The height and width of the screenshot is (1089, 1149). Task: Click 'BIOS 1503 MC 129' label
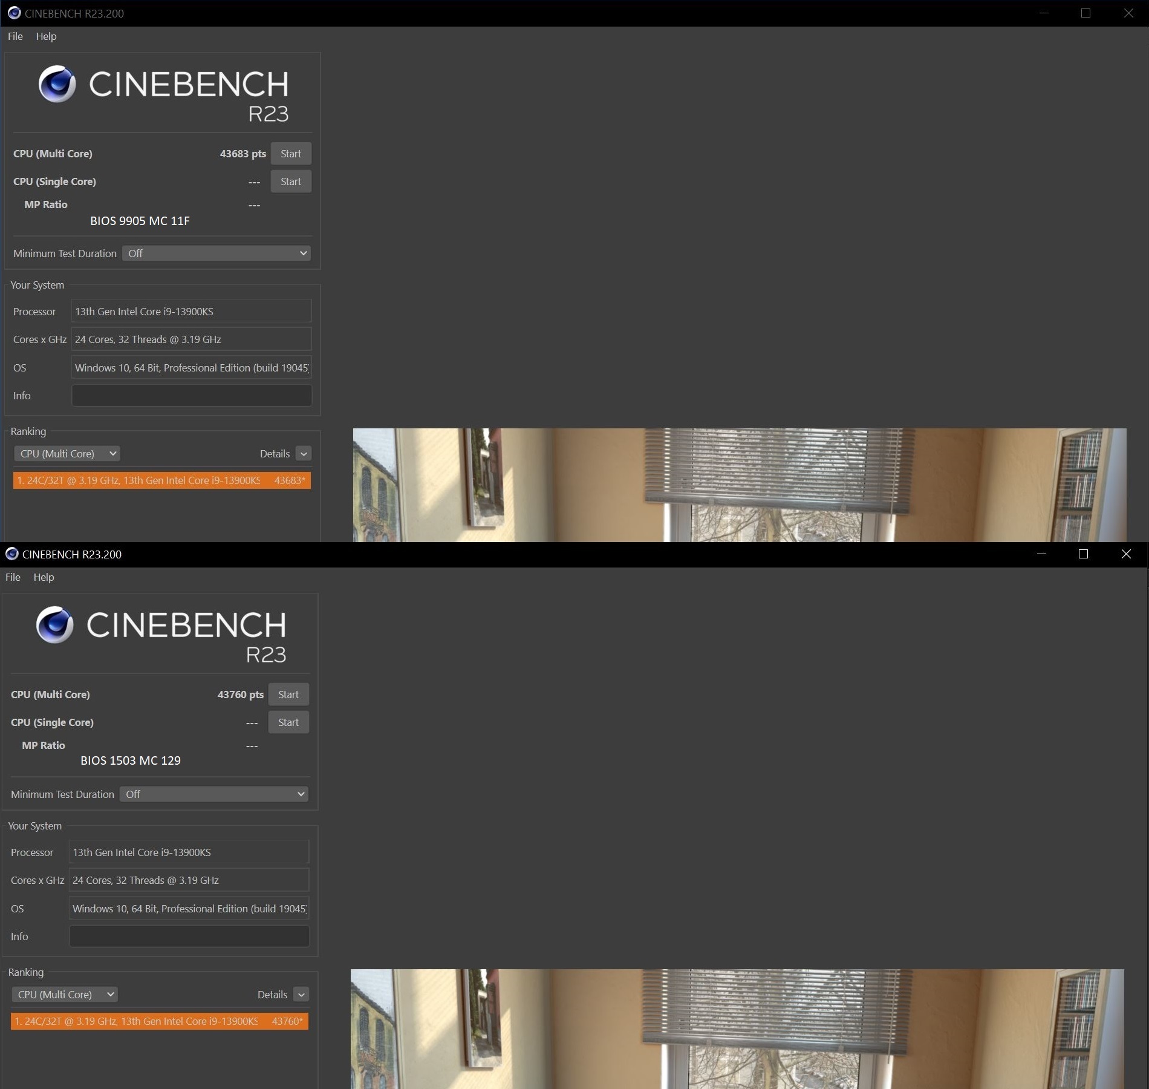pyautogui.click(x=131, y=760)
